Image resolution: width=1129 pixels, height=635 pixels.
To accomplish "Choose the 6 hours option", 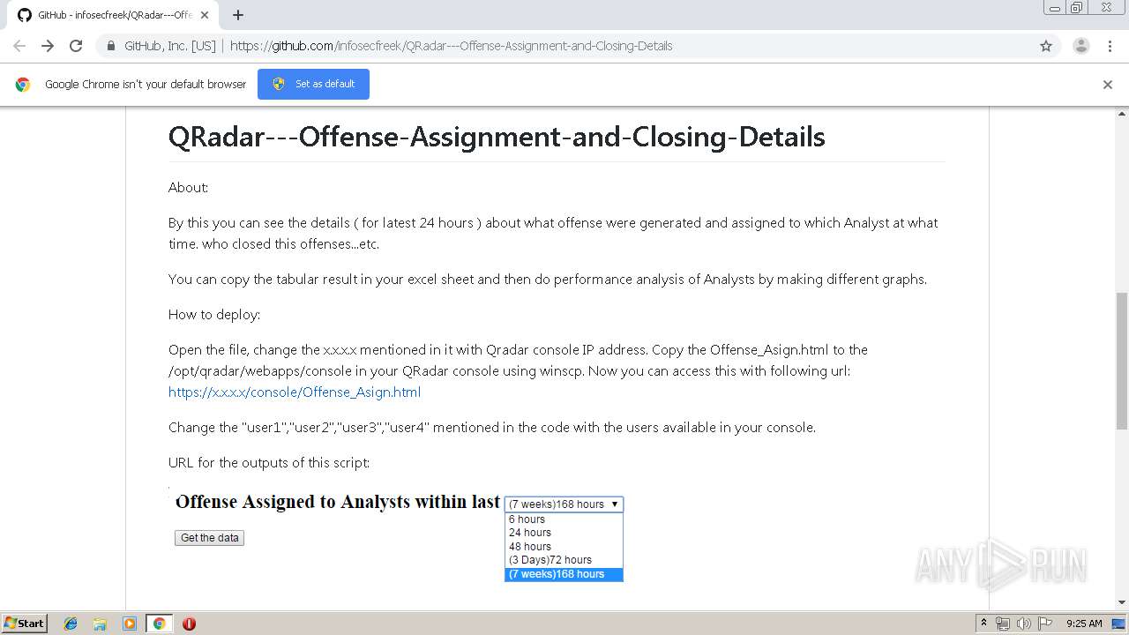I will (564, 519).
